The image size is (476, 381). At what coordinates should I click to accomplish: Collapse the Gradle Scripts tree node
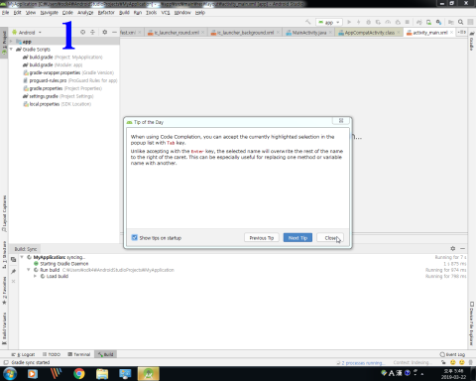point(11,50)
